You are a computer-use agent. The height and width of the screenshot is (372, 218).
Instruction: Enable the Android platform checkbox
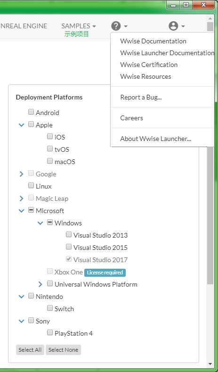pyautogui.click(x=31, y=112)
